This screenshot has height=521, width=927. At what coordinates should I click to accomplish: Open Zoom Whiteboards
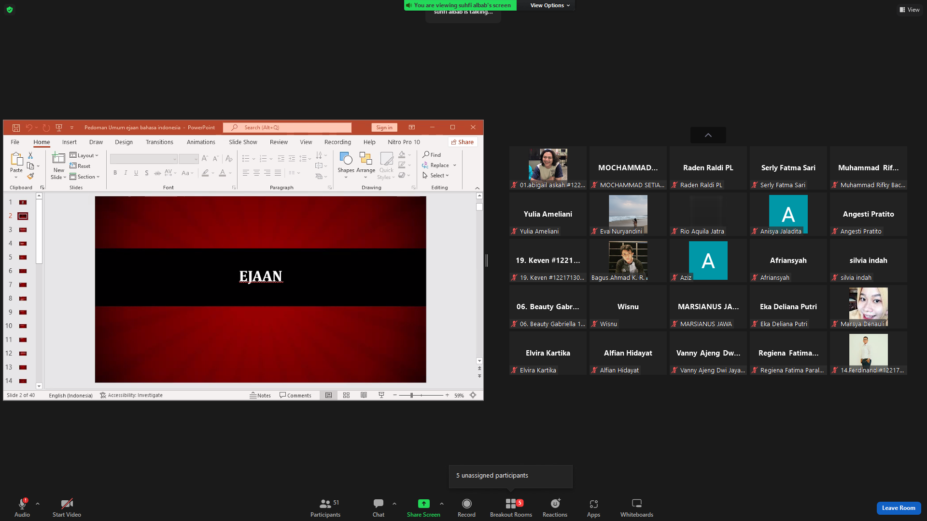[637, 508]
